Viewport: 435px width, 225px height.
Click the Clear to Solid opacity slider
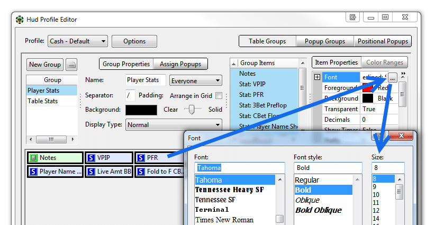coord(194,110)
